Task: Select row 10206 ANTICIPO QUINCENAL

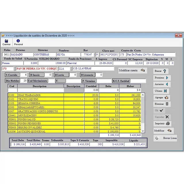Action: tap(74, 131)
